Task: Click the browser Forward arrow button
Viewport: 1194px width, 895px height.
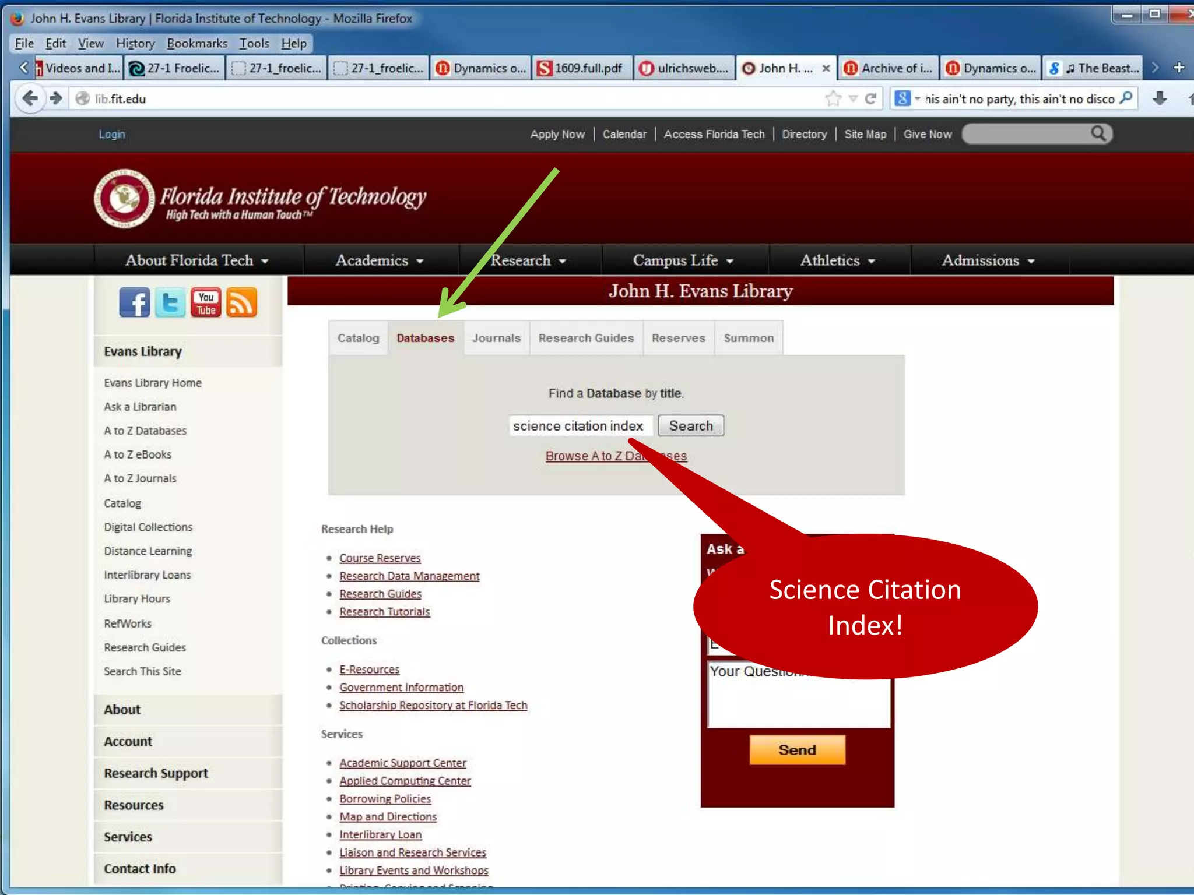Action: (x=57, y=98)
